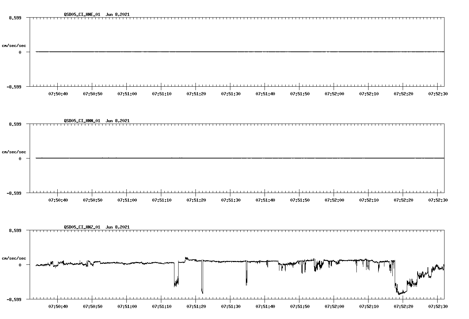Click the 07:50:50 time label under HNN plot
The width and height of the screenshot is (469, 319).
coord(93,200)
